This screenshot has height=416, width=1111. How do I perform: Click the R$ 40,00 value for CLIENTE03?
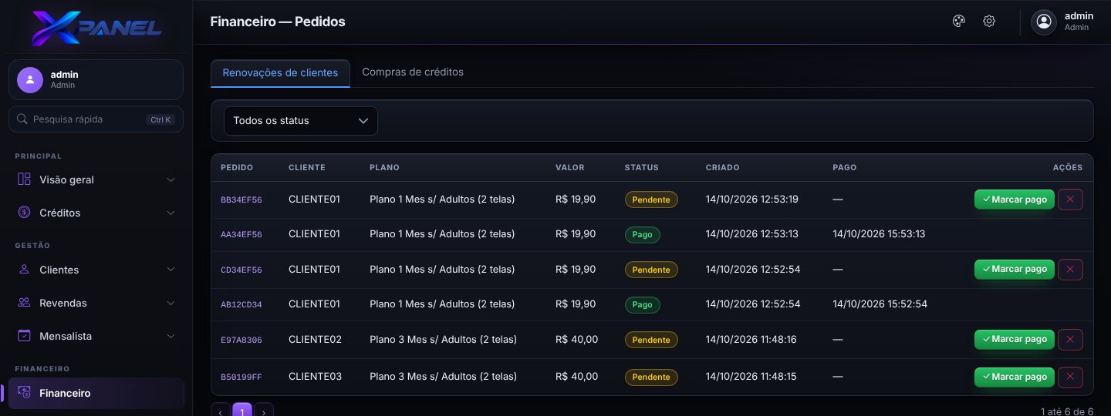coord(576,377)
